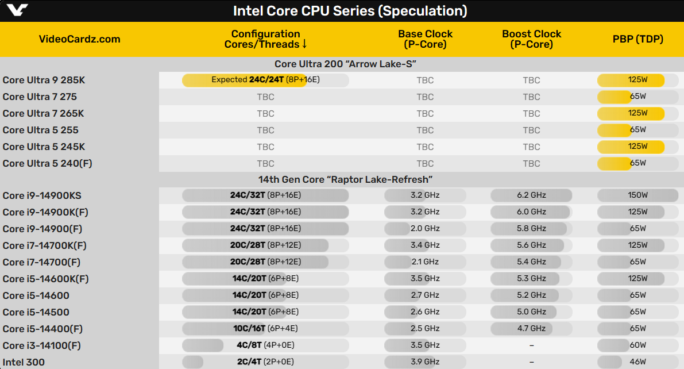The width and height of the screenshot is (684, 369).
Task: Select the Core Ultra 9 285K row label
Action: point(44,80)
